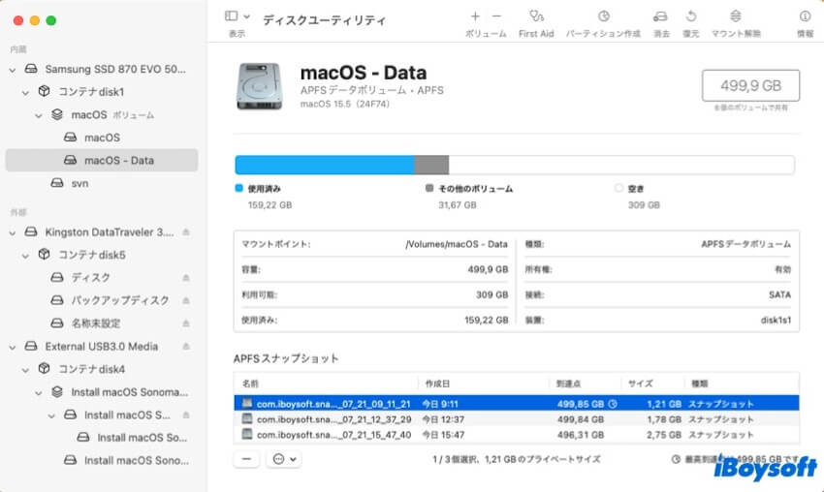Collapse the macOS volume group chevron
This screenshot has width=824, height=492.
click(x=39, y=115)
